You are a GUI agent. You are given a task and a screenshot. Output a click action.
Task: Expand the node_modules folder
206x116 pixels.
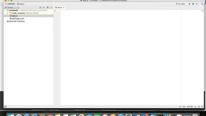point(8,13)
